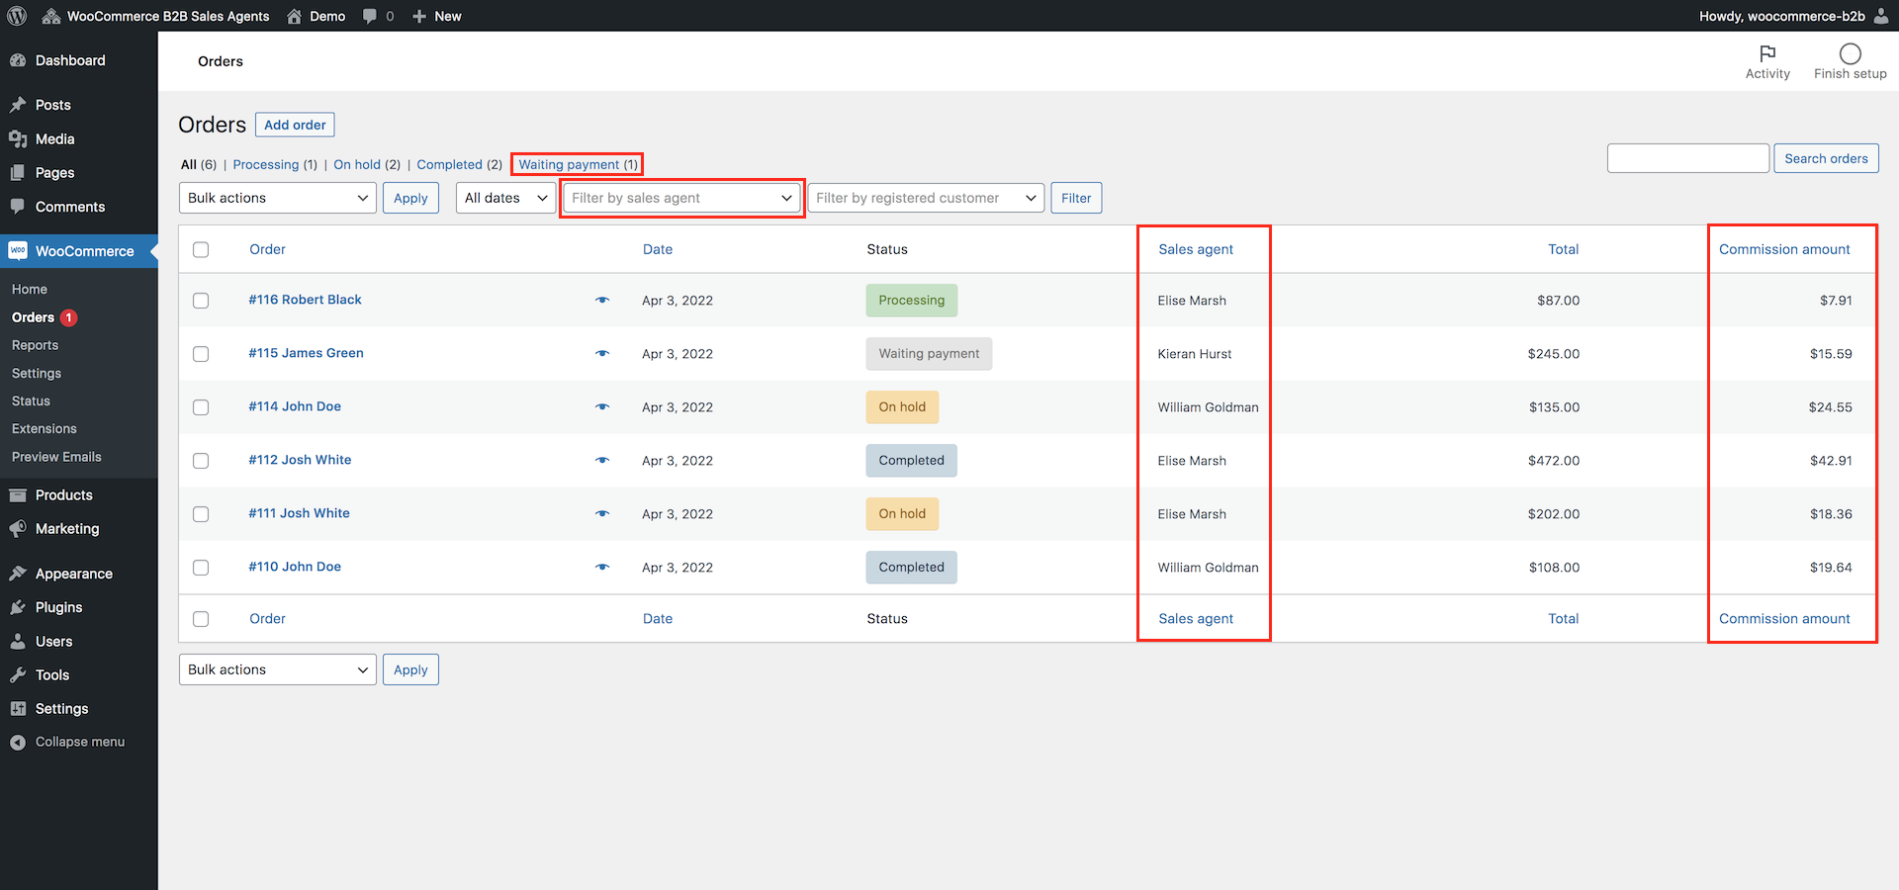Click the Add order button

(295, 125)
